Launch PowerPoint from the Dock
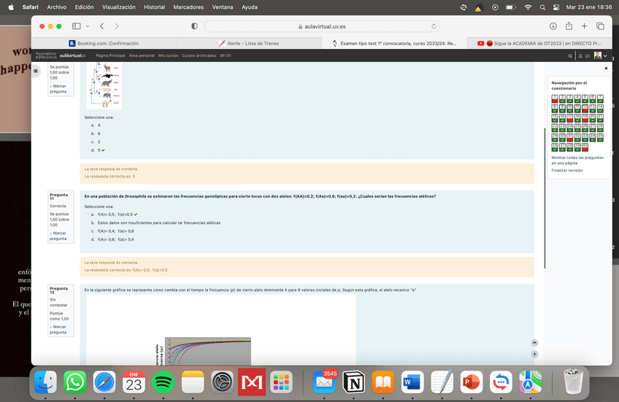This screenshot has width=619, height=402. (472, 382)
